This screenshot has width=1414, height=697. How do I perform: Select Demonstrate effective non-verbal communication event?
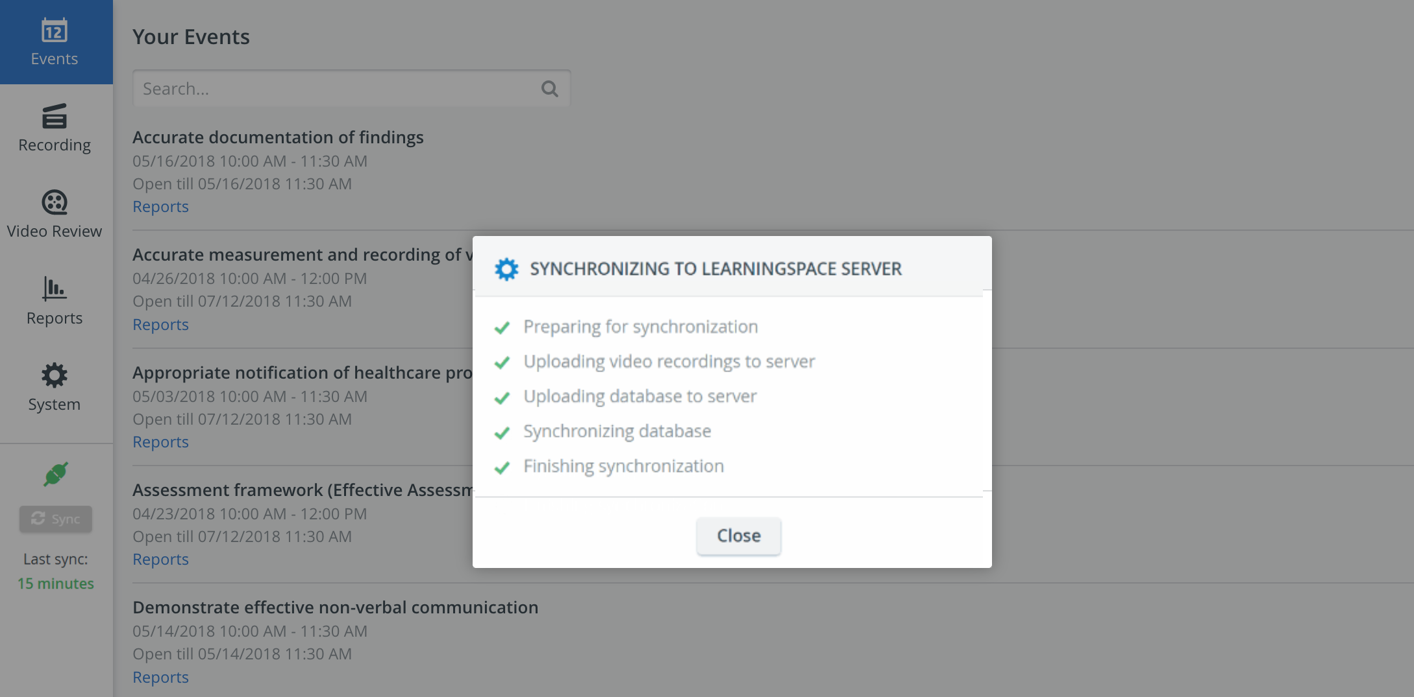point(335,608)
